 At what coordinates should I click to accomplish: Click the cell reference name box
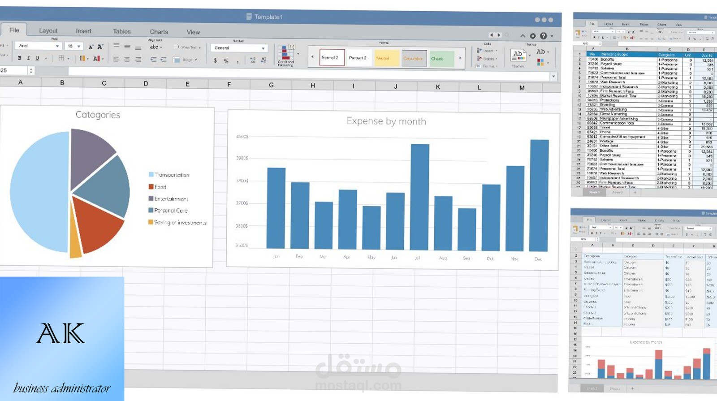[x=14, y=70]
